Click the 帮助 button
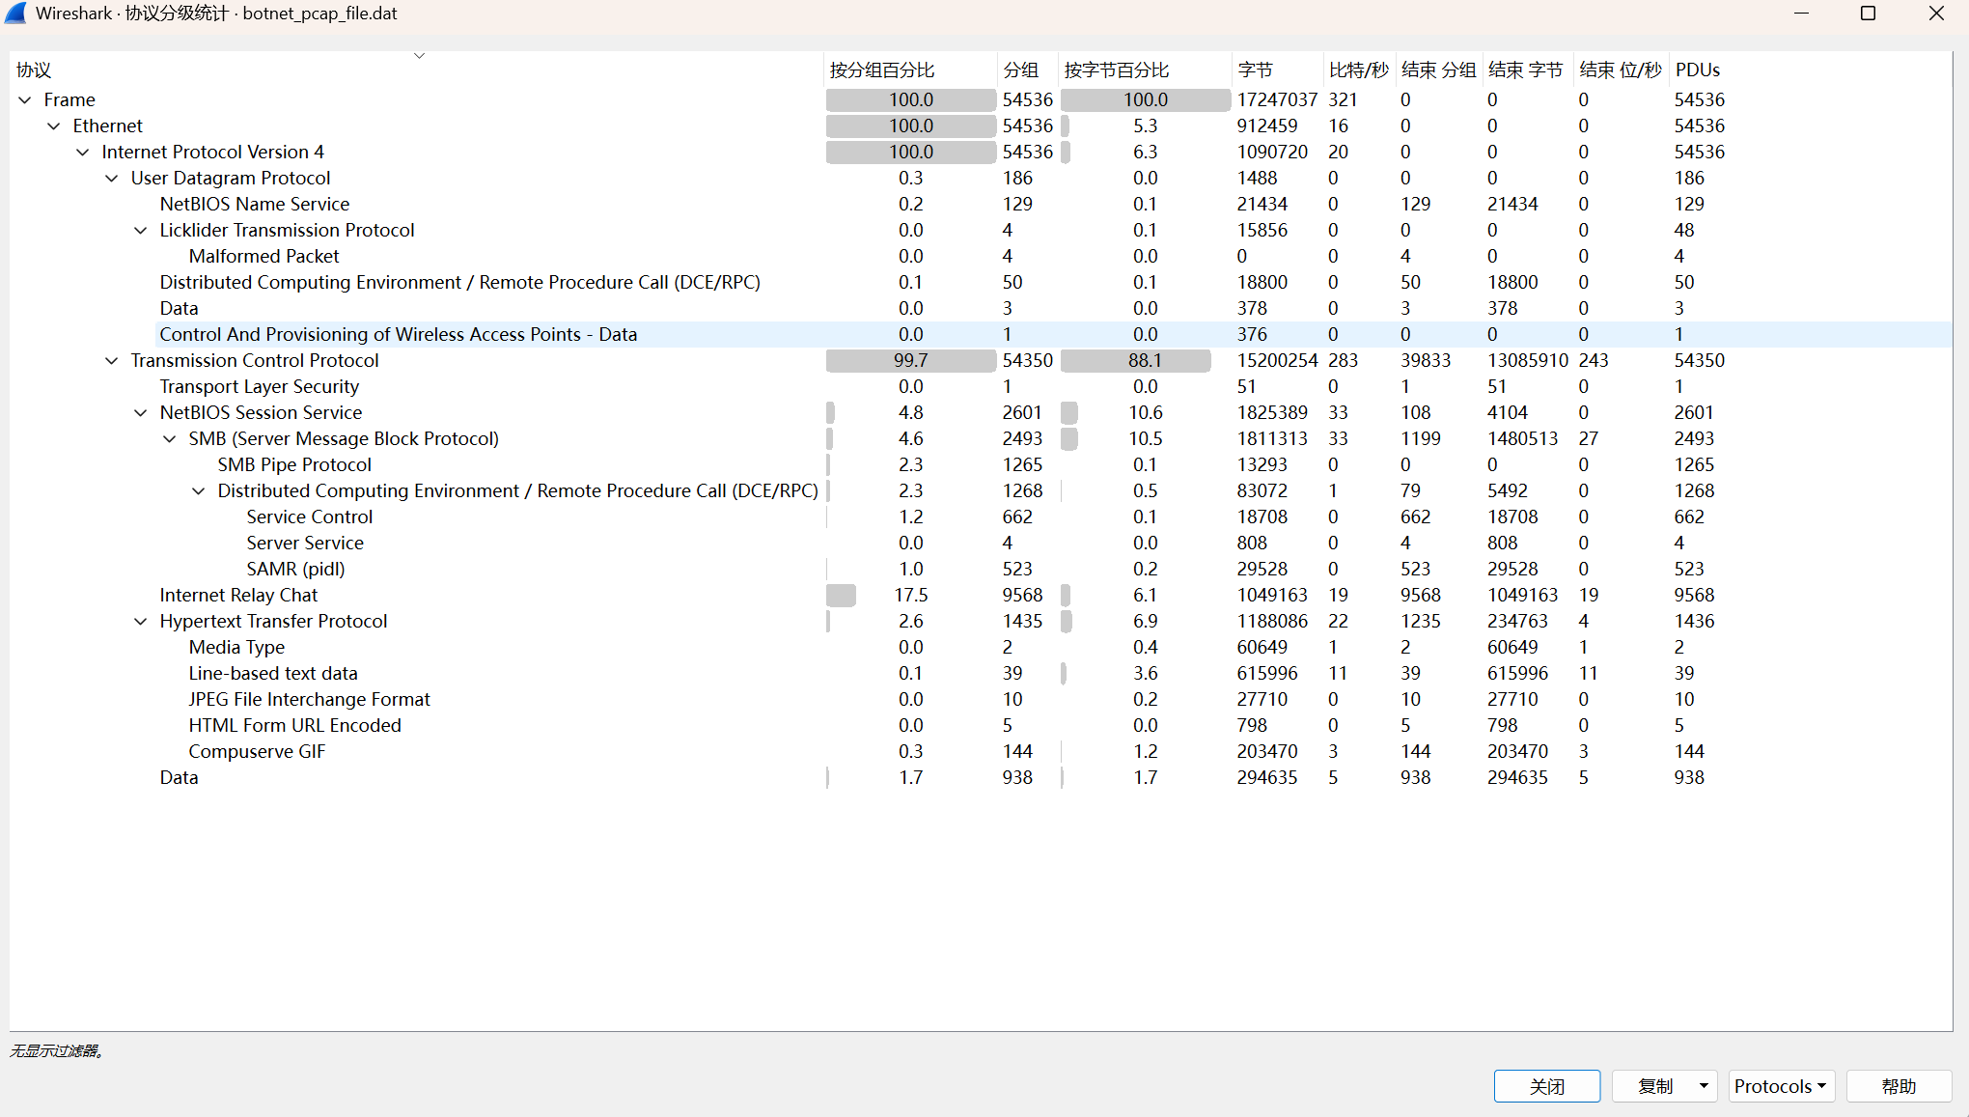Image resolution: width=1969 pixels, height=1117 pixels. tap(1898, 1086)
